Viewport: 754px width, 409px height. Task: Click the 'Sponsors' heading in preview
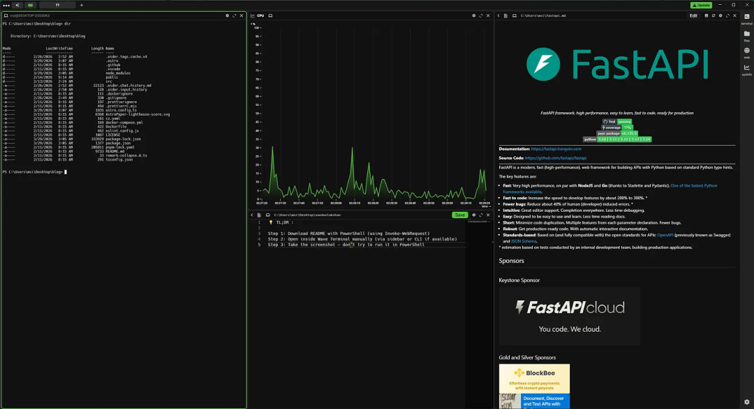[x=511, y=261]
